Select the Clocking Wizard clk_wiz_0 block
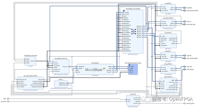Image resolution: width=199 pixels, height=108 pixels. pyautogui.click(x=133, y=101)
